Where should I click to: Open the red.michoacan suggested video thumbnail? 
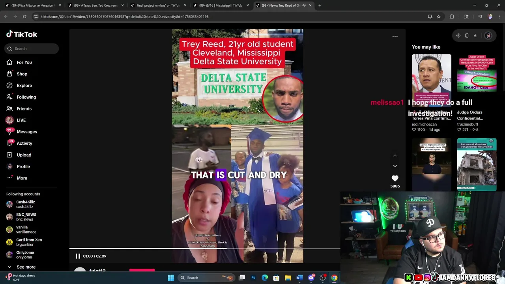point(431,80)
